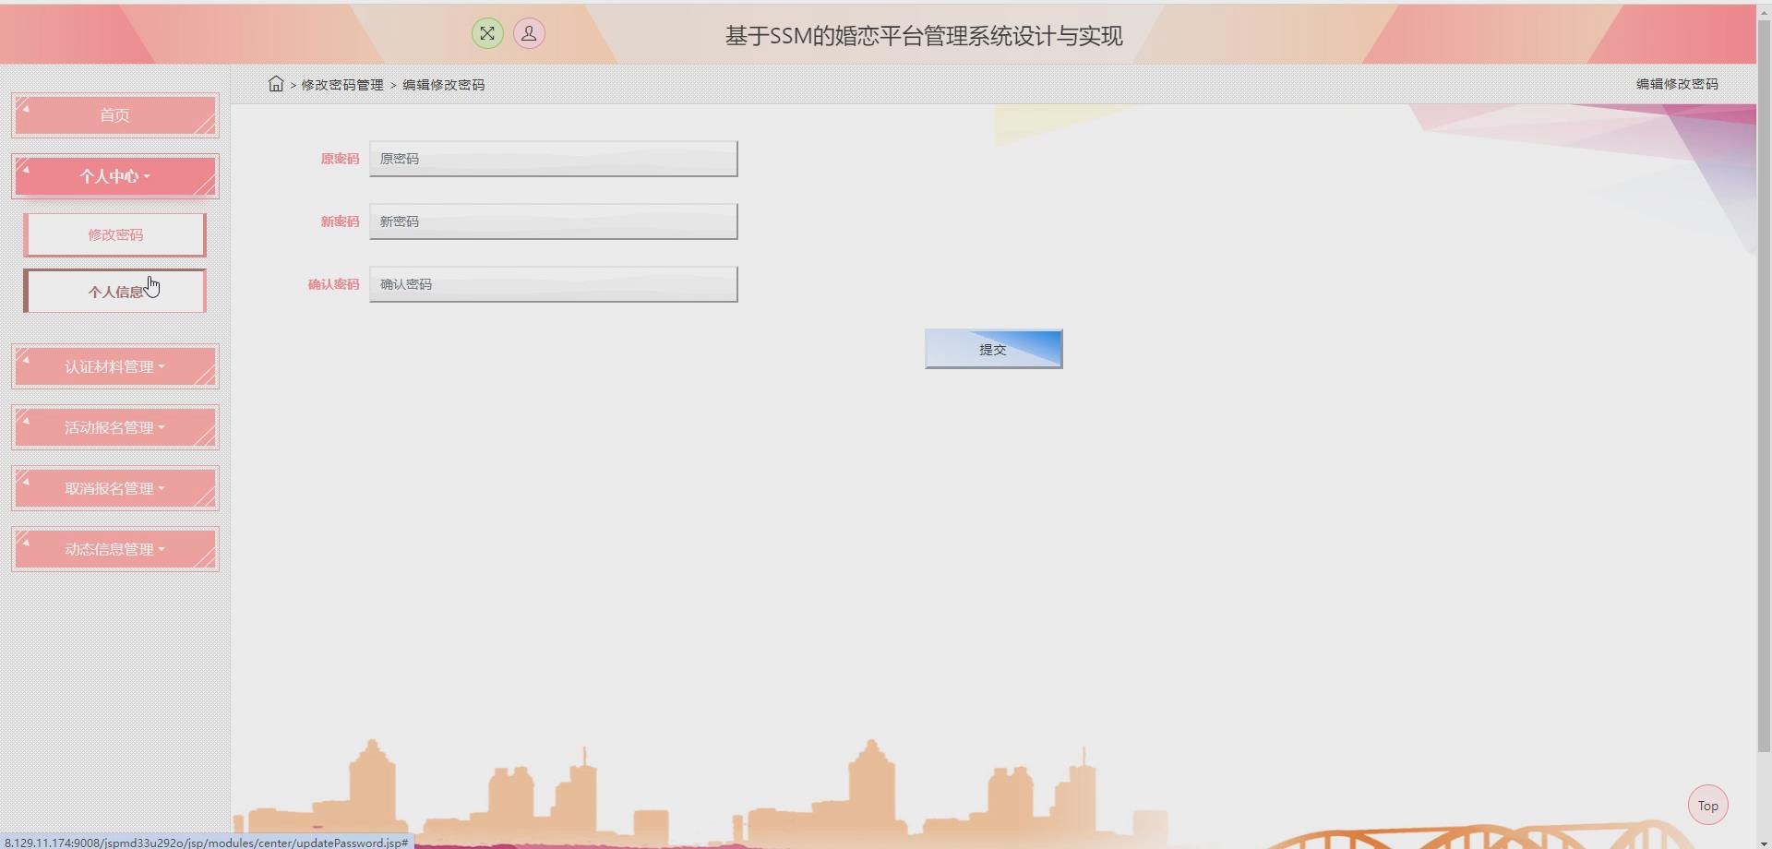This screenshot has width=1772, height=849.
Task: Click the scrollbar down arrow
Action: (1766, 841)
